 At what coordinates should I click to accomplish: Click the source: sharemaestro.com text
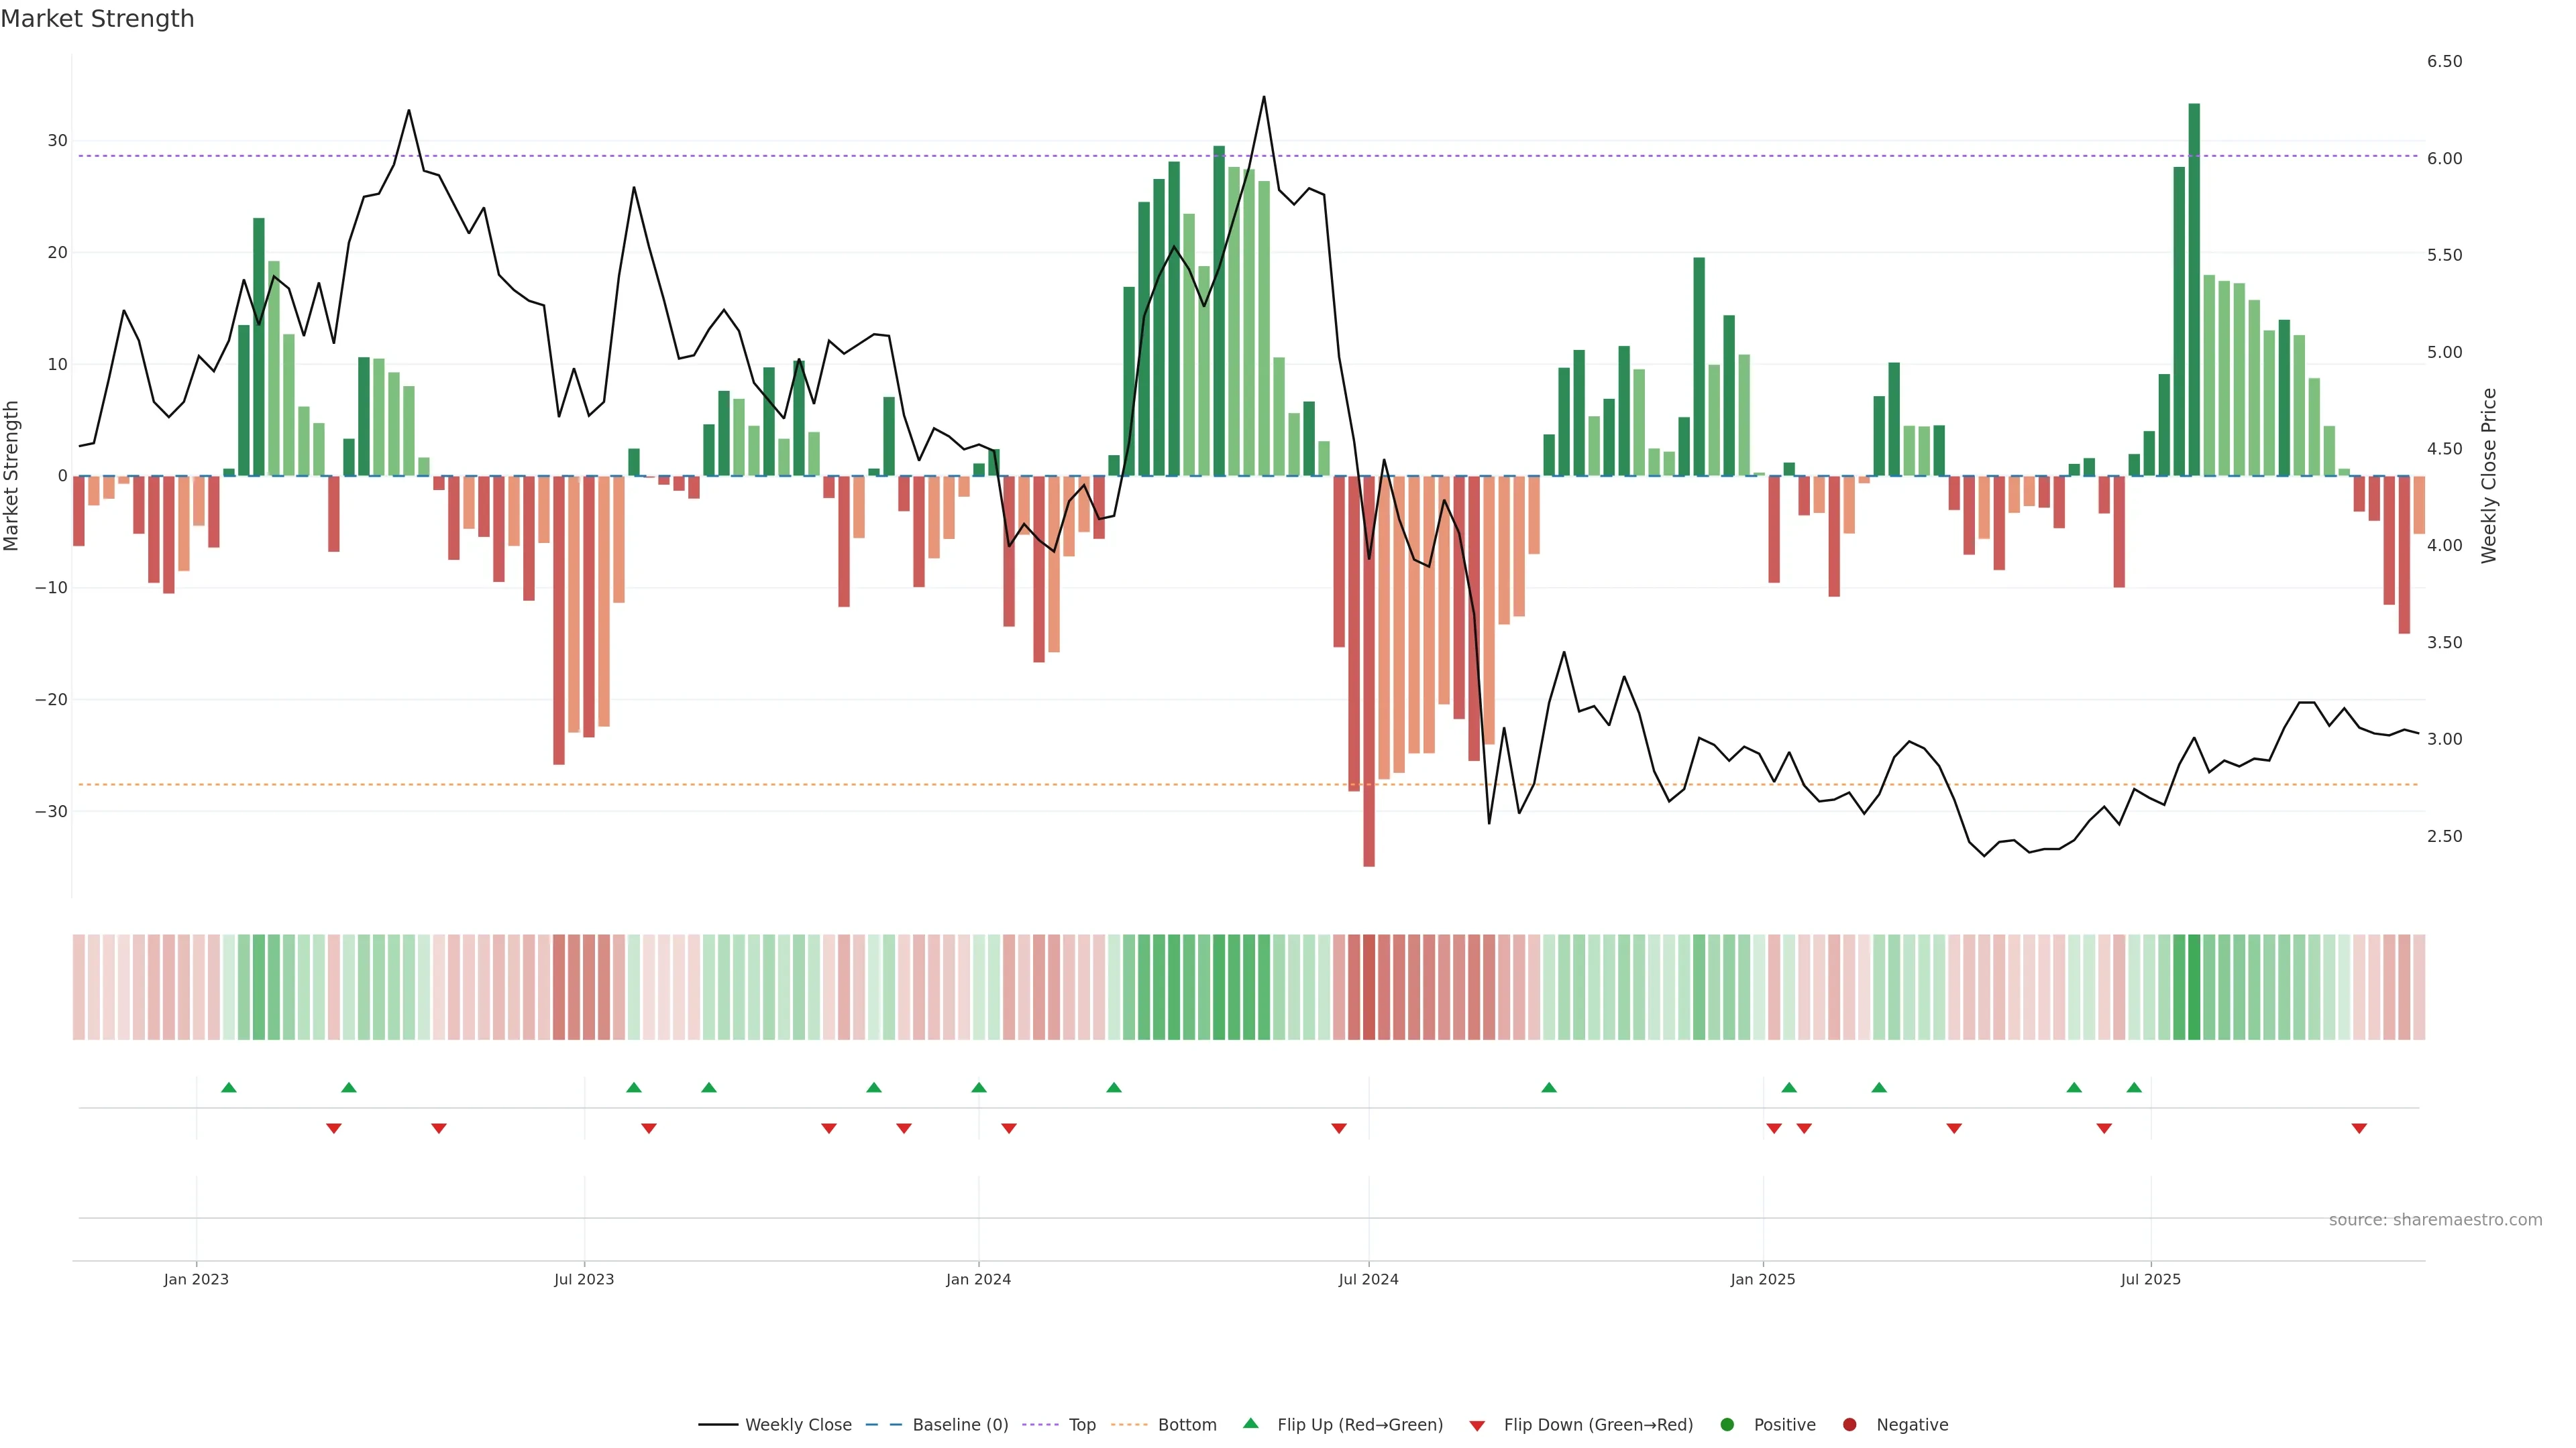[2435, 1220]
